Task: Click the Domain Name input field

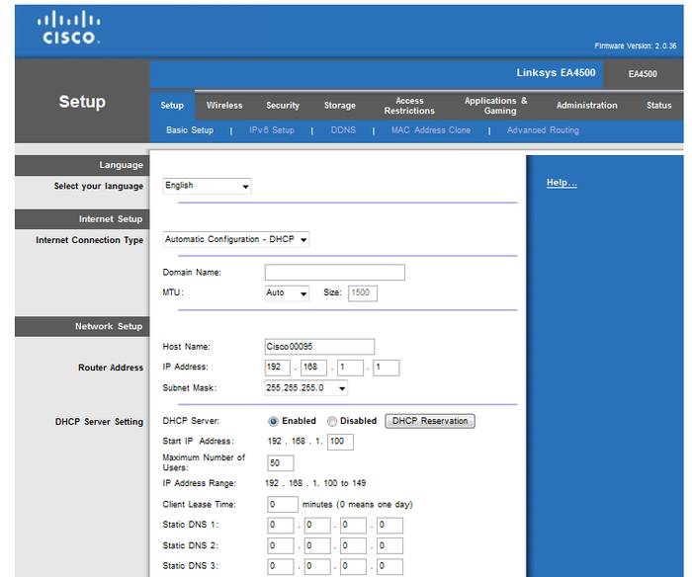Action: [x=334, y=272]
